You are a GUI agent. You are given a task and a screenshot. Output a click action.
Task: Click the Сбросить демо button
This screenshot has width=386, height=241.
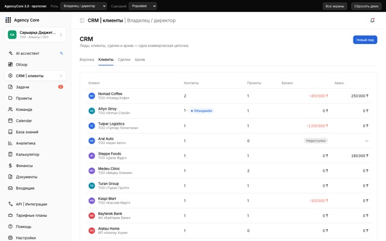(366, 6)
